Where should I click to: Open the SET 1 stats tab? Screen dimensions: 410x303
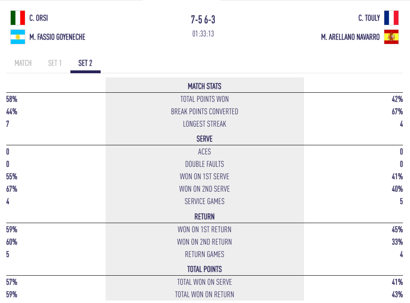tap(55, 63)
